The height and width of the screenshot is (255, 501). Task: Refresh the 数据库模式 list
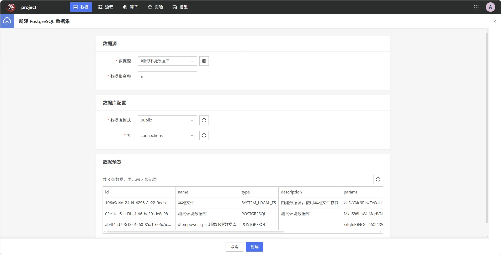click(x=204, y=120)
